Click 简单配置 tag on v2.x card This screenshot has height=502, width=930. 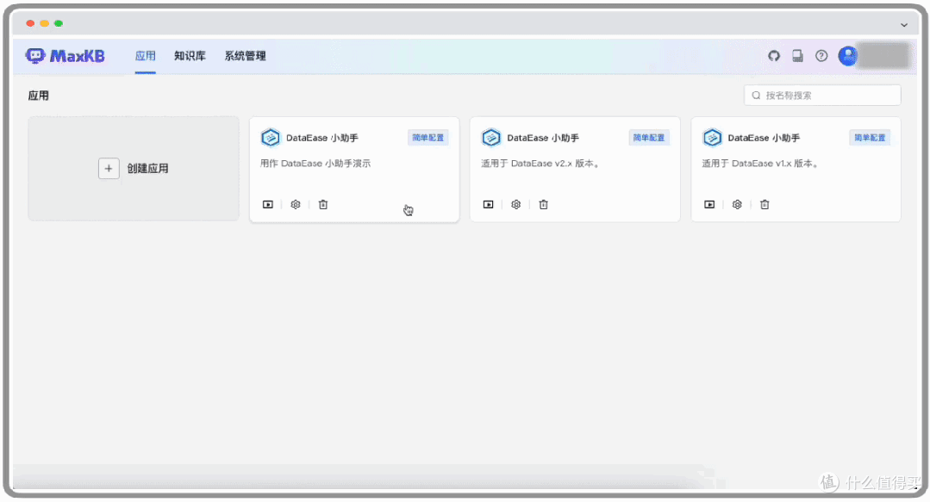click(649, 138)
